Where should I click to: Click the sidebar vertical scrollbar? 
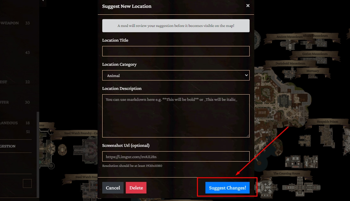38,154
